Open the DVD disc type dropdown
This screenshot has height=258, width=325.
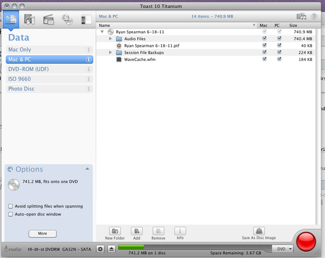284,249
